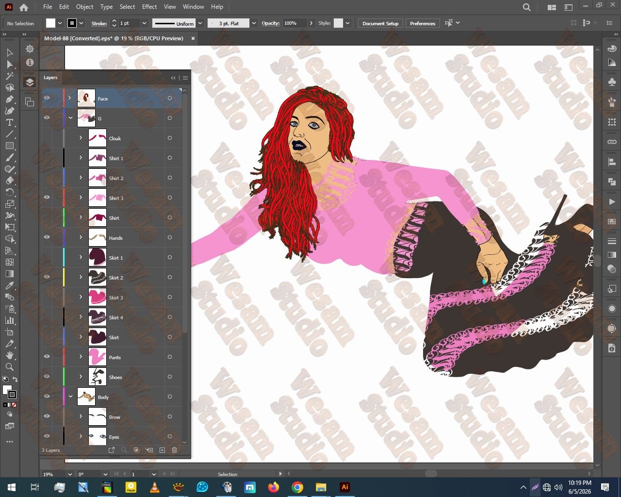Image resolution: width=621 pixels, height=497 pixels.
Task: Create a new layer in Layers panel
Action: (x=162, y=450)
